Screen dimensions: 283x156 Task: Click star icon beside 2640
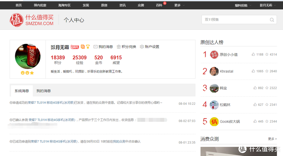click(267, 71)
